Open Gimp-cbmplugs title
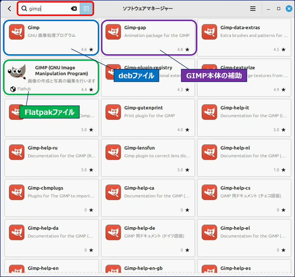 point(45,188)
